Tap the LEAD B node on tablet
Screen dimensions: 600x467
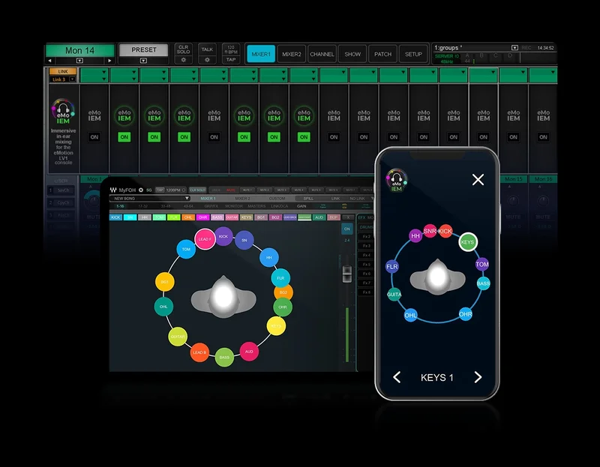click(199, 352)
